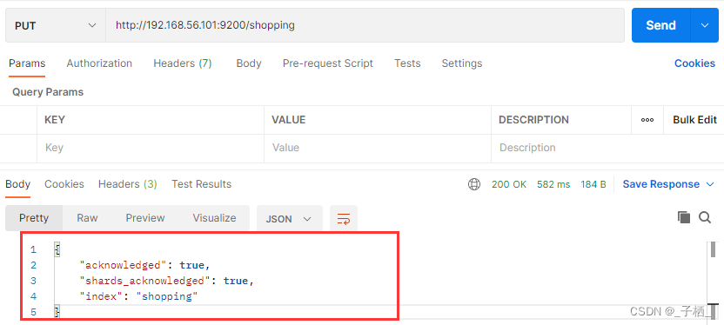Image resolution: width=724 pixels, height=325 pixels.
Task: Open the PUT method dropdown
Action: 56,25
